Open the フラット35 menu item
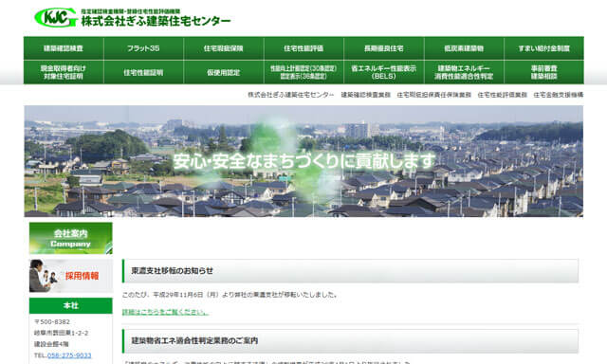 tap(143, 48)
